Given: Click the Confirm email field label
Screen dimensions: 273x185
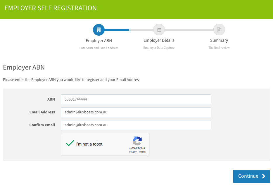Looking at the screenshot, I should [42, 125].
